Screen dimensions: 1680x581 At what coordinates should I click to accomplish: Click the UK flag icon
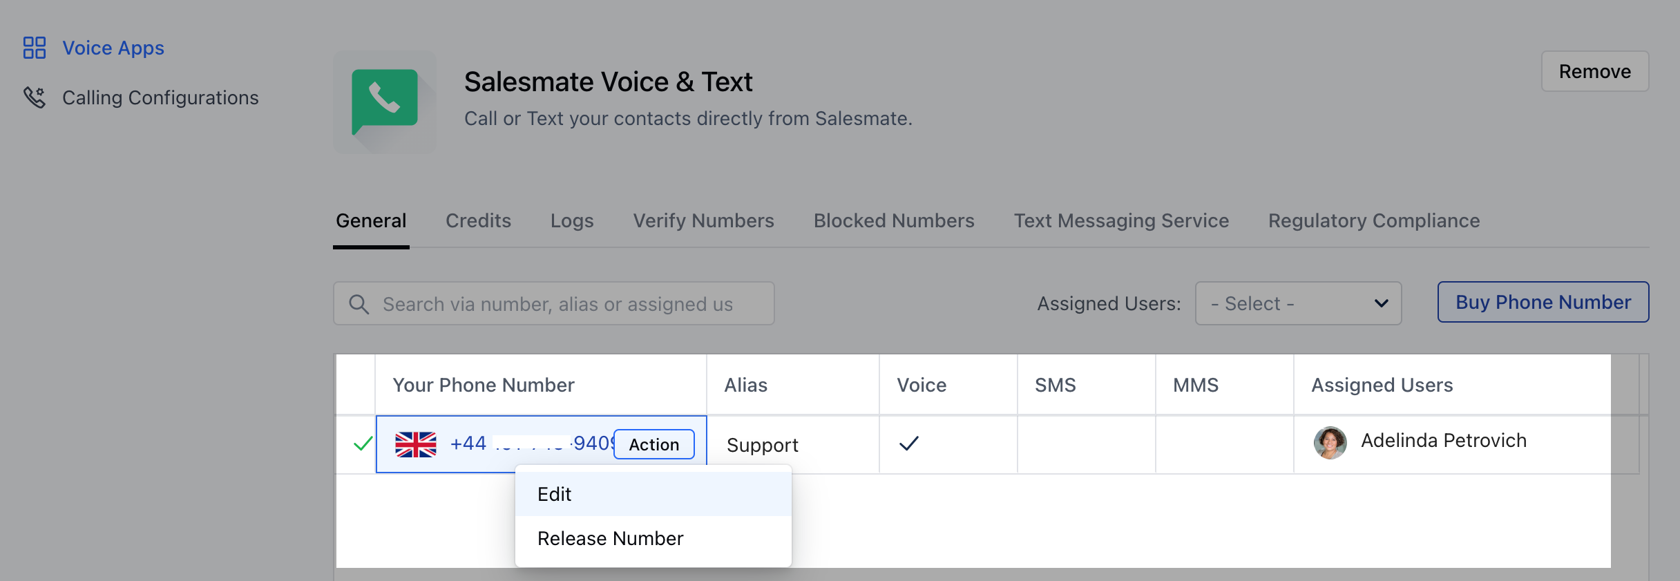416,444
